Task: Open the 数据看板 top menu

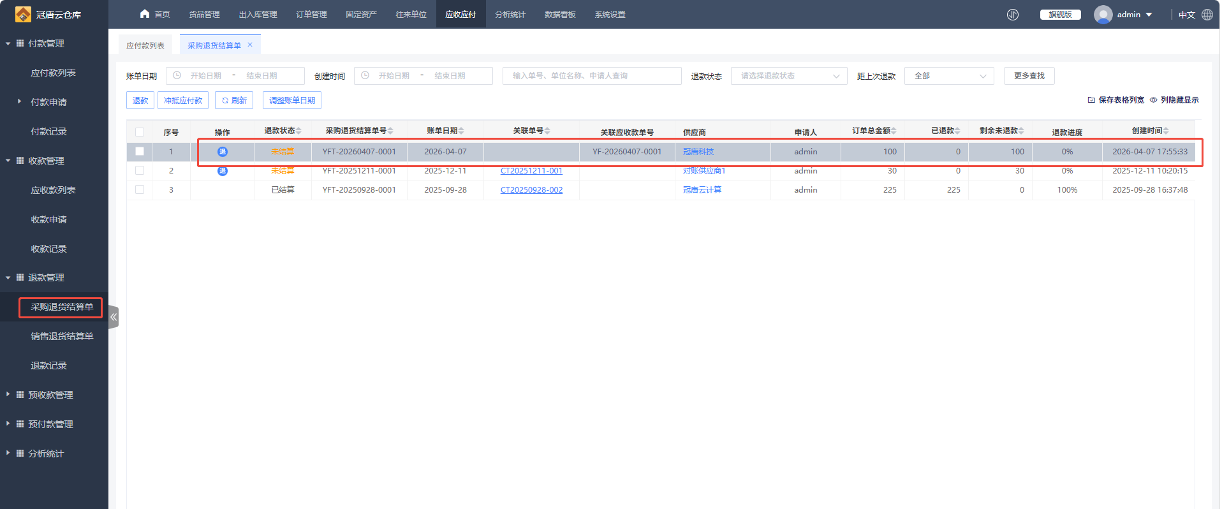Action: coord(560,15)
